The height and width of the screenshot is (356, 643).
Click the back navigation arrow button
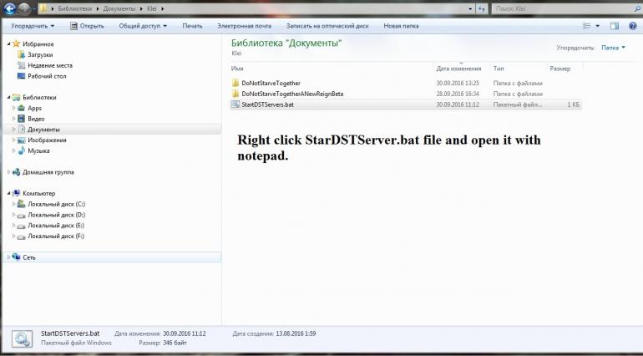(x=10, y=8)
